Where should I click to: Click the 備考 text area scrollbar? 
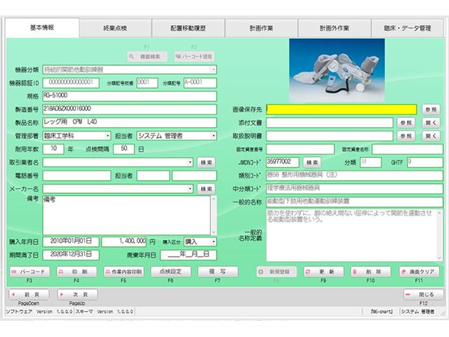point(214,216)
